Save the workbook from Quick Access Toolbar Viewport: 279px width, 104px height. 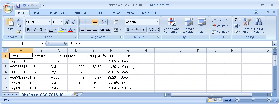[18, 5]
